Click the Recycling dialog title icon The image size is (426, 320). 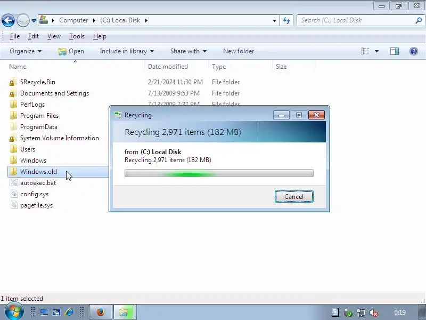point(118,115)
